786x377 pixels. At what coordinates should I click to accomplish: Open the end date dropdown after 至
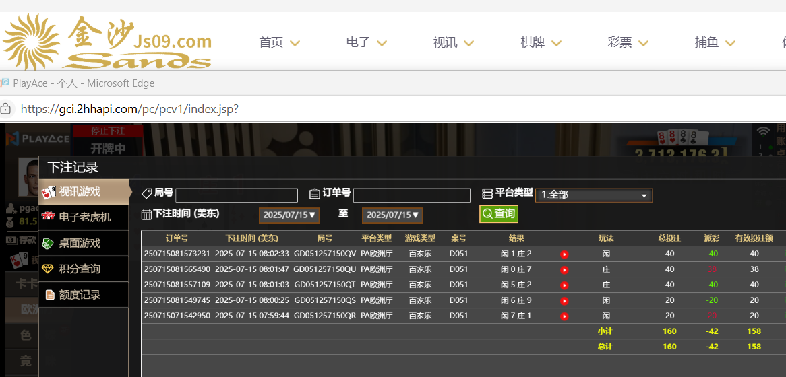pyautogui.click(x=392, y=215)
